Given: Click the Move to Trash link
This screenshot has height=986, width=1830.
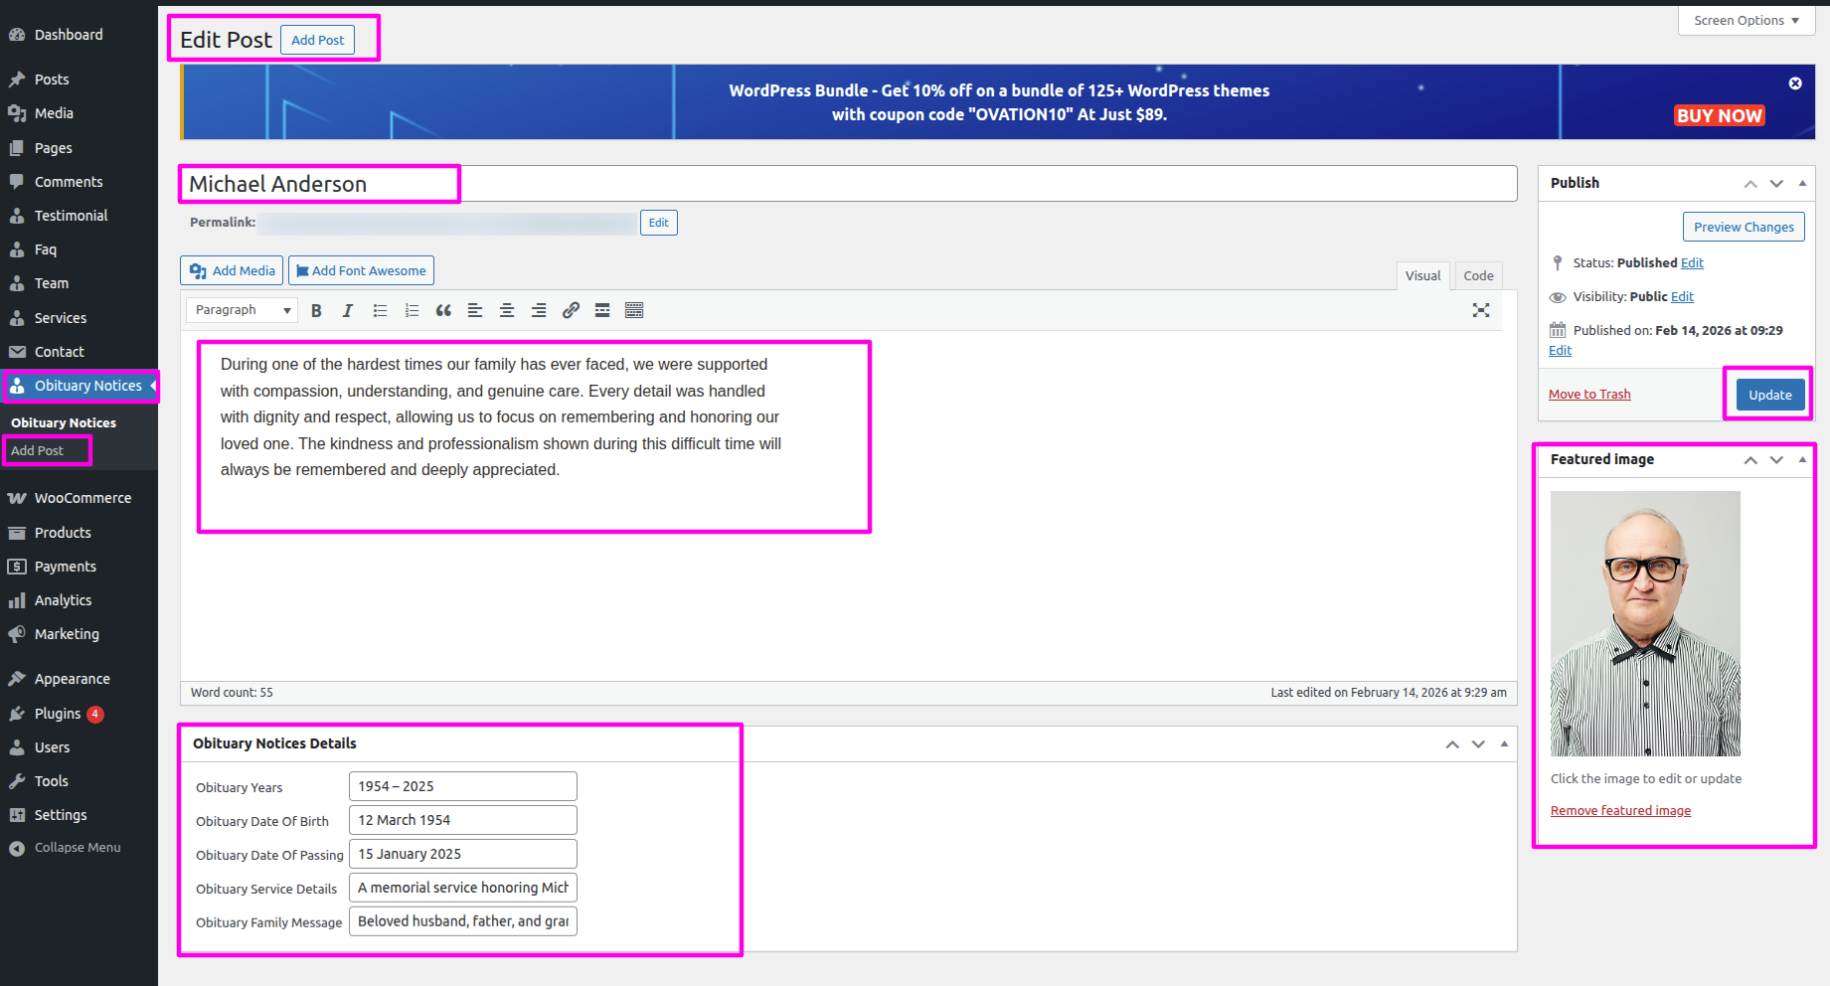Looking at the screenshot, I should [x=1589, y=395].
